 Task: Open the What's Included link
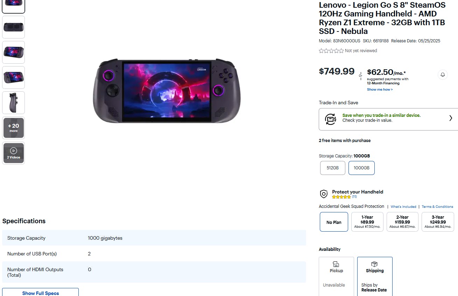click(x=403, y=207)
